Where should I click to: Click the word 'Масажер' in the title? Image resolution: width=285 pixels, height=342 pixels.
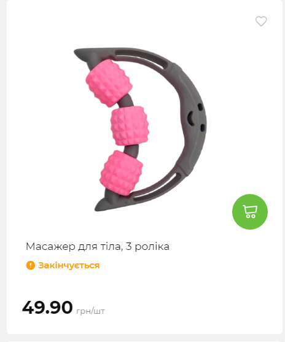(50, 246)
